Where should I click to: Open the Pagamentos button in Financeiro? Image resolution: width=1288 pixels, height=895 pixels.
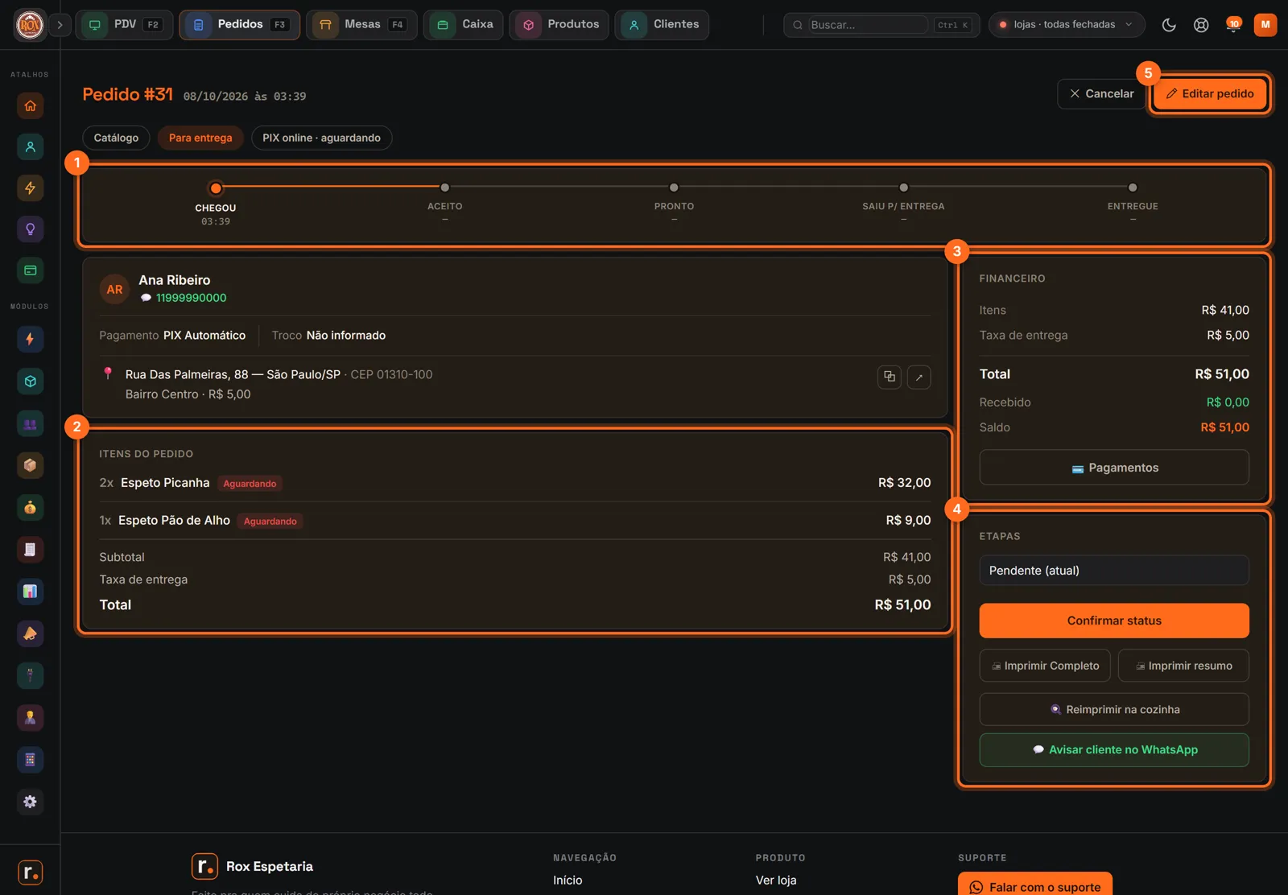coord(1114,468)
